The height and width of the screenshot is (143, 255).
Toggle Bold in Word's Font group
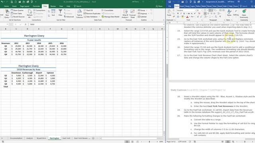[x=178, y=14]
